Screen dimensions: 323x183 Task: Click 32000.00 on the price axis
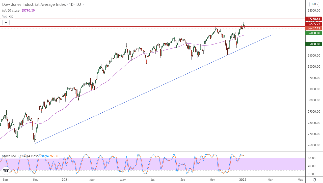pos(314,78)
